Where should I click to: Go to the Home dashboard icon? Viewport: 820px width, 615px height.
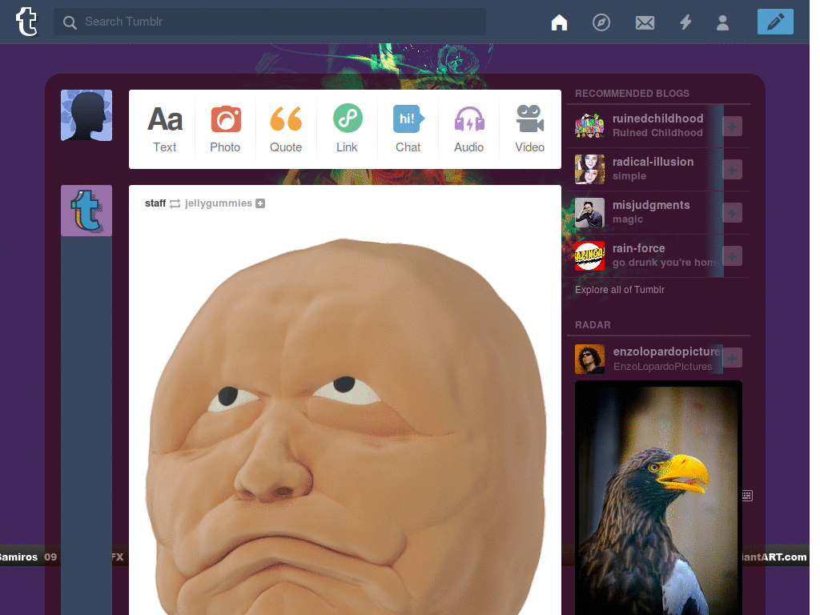click(559, 22)
